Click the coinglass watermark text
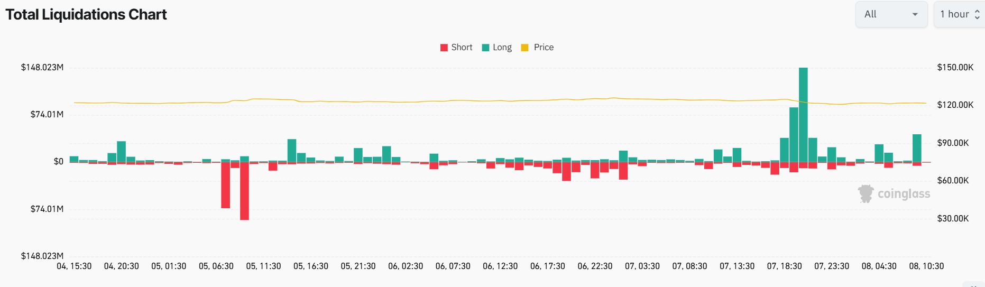This screenshot has width=985, height=287. pos(904,194)
